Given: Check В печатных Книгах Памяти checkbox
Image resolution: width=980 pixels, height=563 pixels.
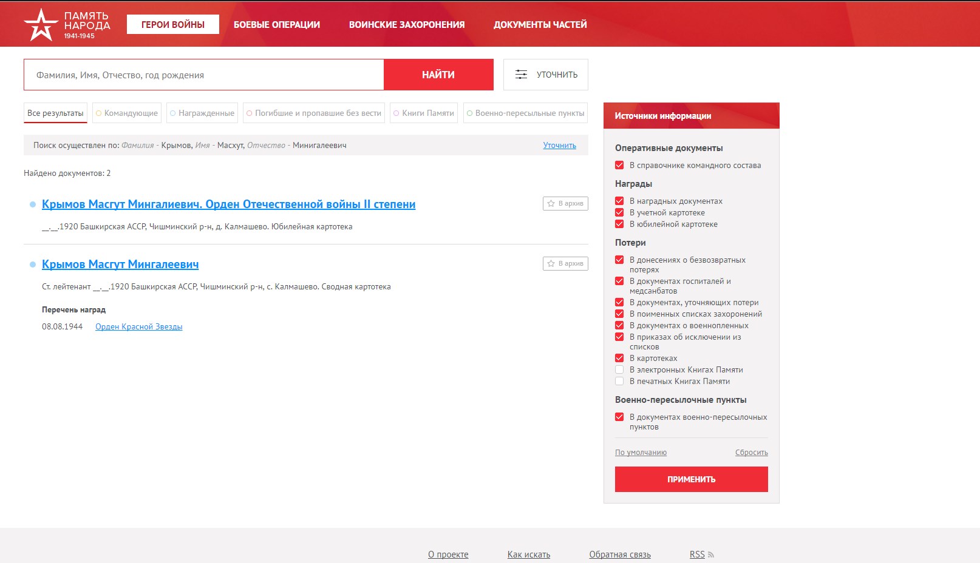Looking at the screenshot, I should tap(619, 382).
